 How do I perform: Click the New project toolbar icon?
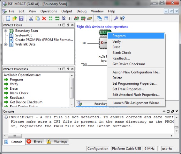click(x=8, y=18)
